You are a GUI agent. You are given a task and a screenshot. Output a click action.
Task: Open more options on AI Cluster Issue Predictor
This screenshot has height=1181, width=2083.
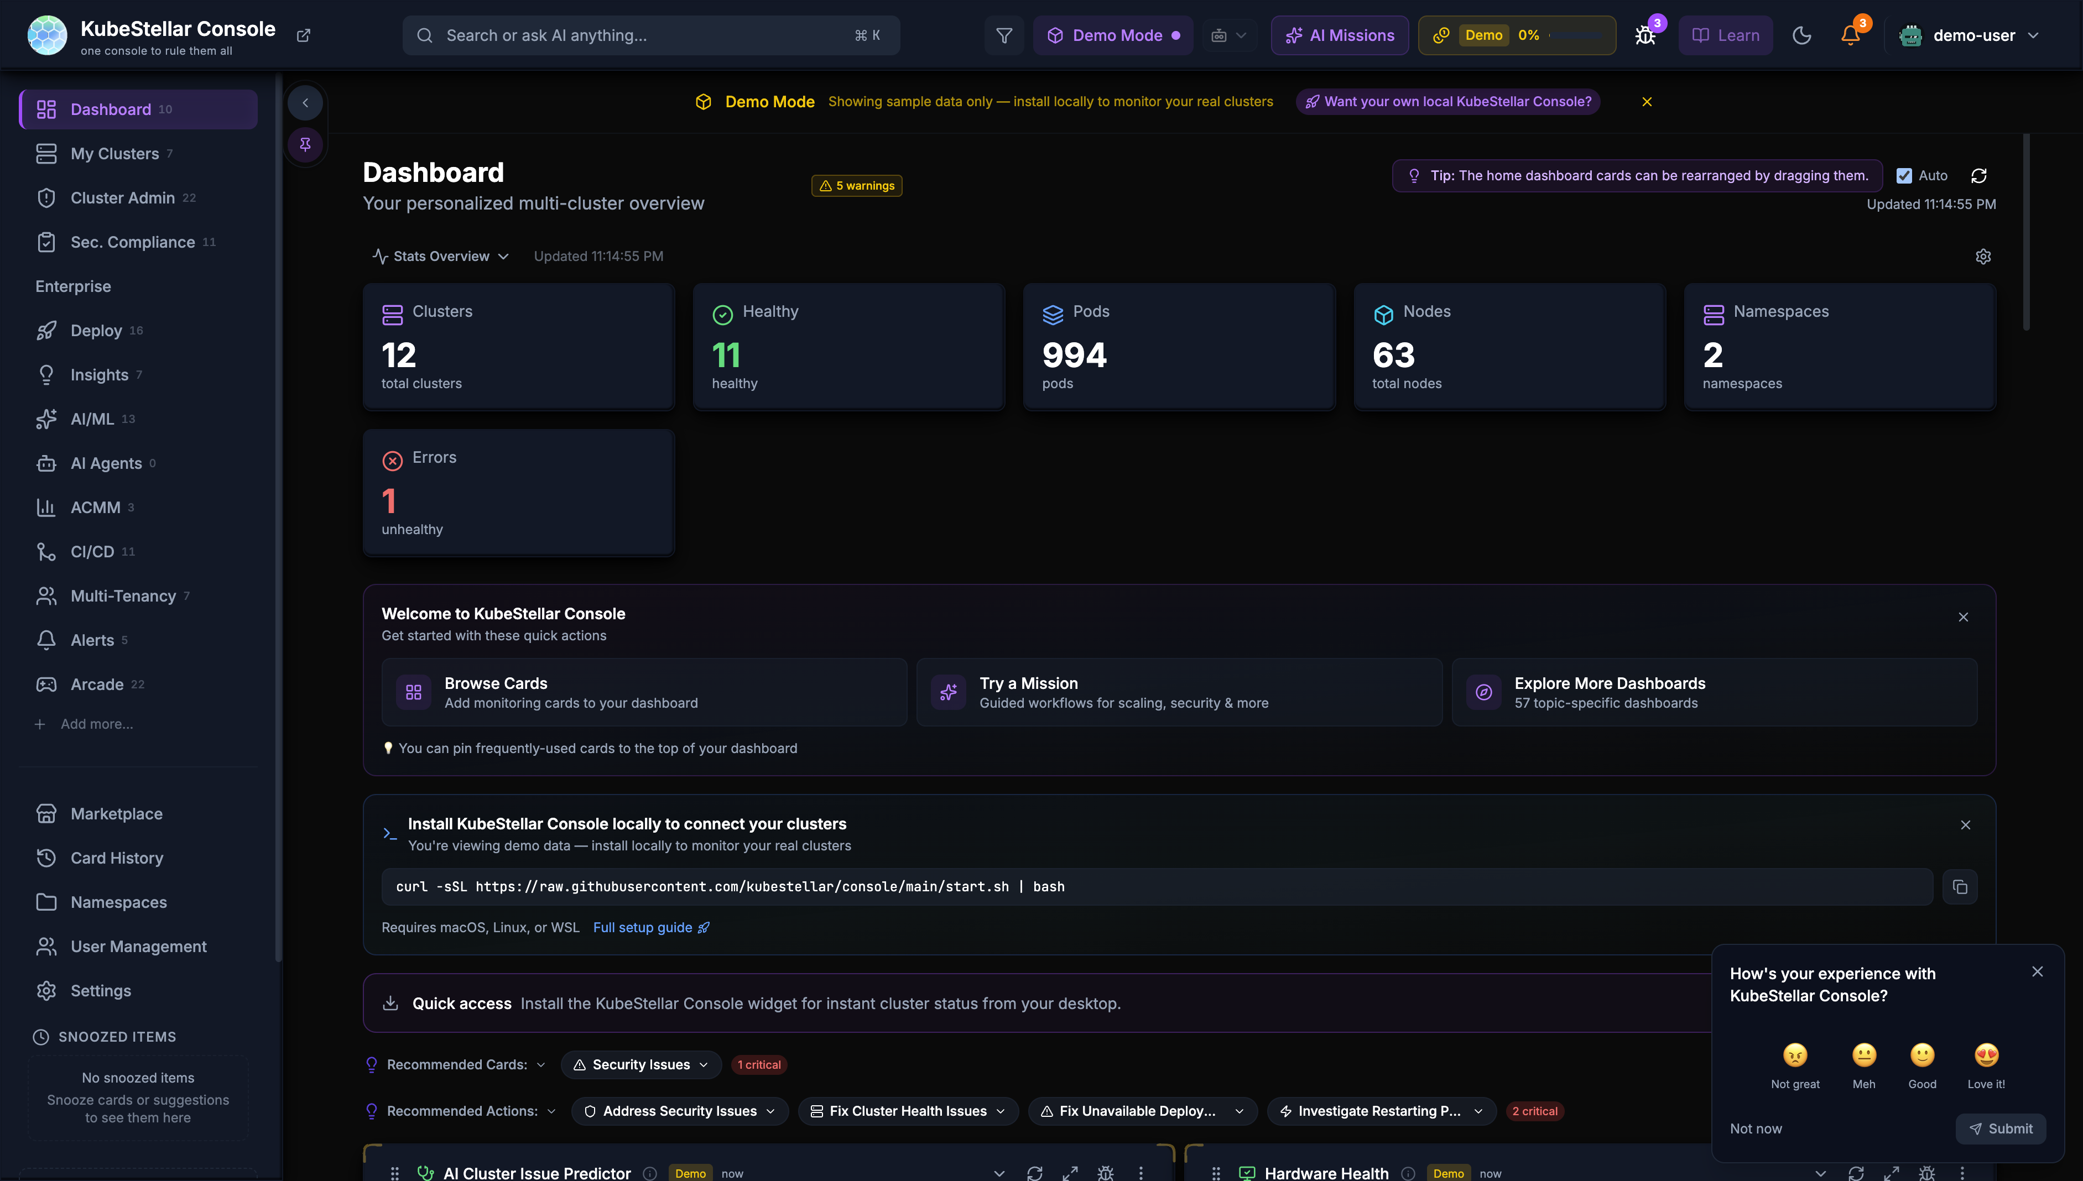click(x=1140, y=1173)
